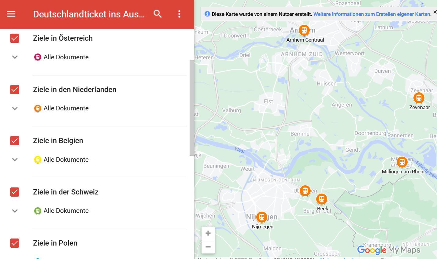Expand the Niederlande Alle Dokumente list
Screen dimensions: 437x259
point(15,108)
